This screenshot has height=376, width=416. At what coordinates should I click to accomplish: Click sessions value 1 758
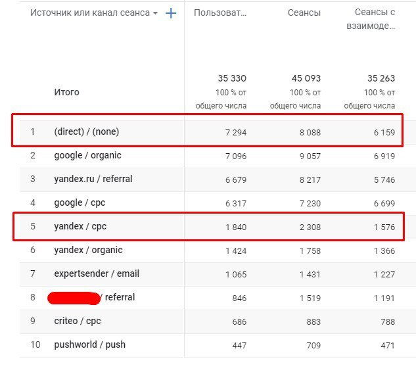310,250
